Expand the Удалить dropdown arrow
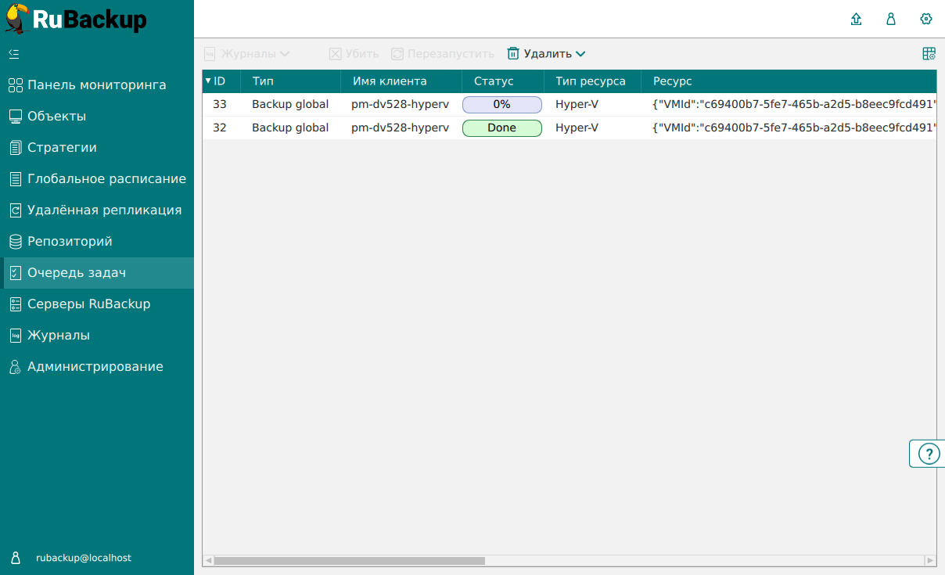Image resolution: width=945 pixels, height=575 pixels. (580, 53)
